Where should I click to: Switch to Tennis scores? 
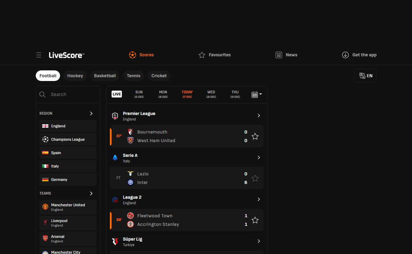point(134,76)
